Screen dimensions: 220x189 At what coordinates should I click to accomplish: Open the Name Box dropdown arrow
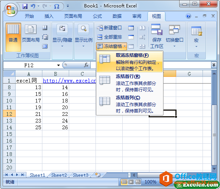pyautogui.click(x=58, y=65)
